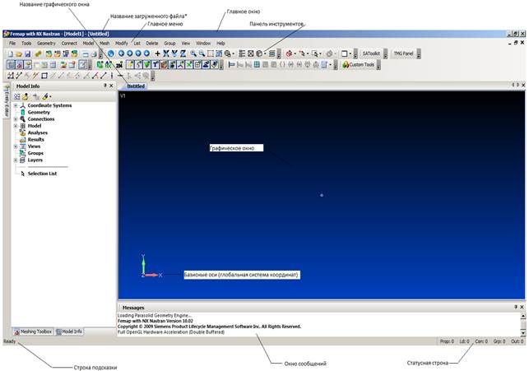Select the Y axis rotation icon
Viewport: 529px width, 371px height.
coord(174,53)
